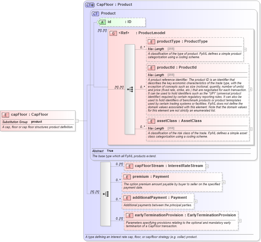Click the 0..* cardinality of premium
261x242 pixels.
[x=118, y=180]
